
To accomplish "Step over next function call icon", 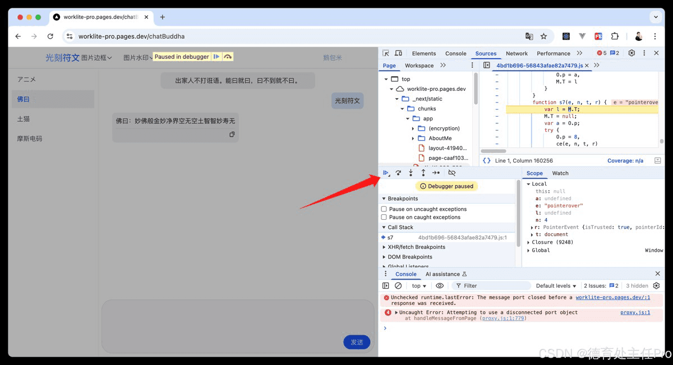I will click(398, 173).
